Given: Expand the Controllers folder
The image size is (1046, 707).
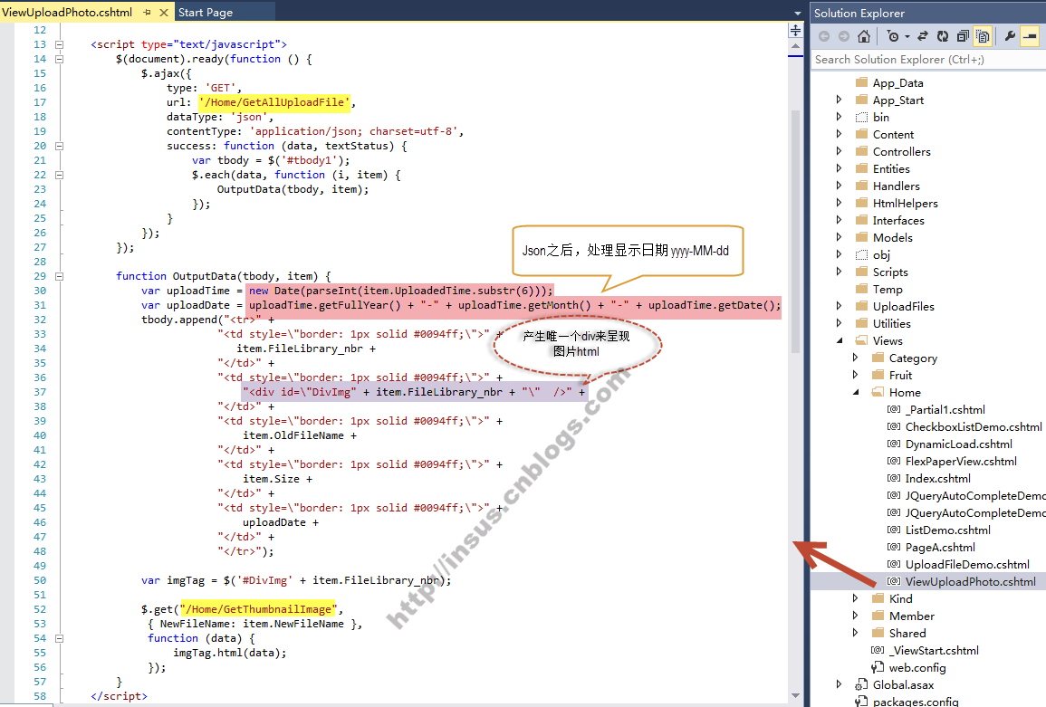Looking at the screenshot, I should coord(839,151).
